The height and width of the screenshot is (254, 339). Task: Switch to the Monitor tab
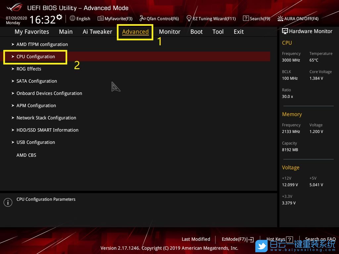coord(169,32)
